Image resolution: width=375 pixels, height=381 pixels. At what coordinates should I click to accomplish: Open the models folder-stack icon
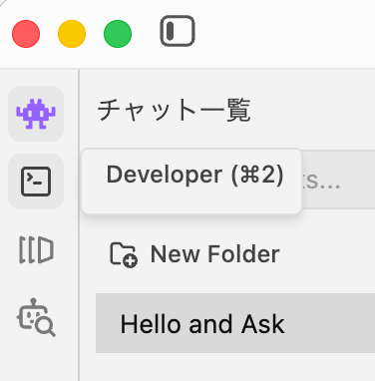(36, 249)
